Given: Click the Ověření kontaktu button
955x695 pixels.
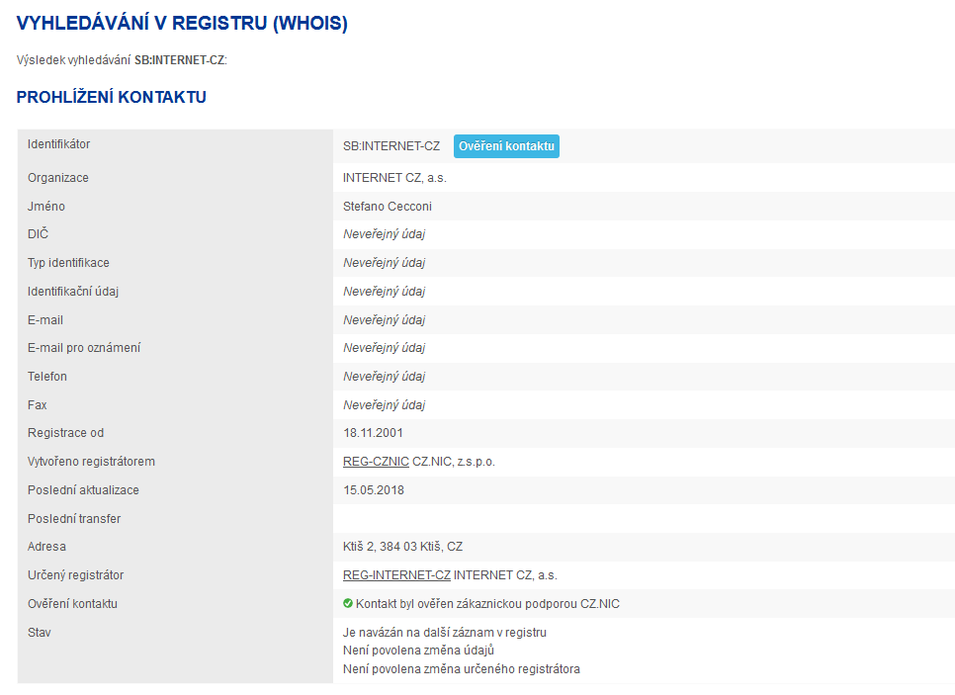Looking at the screenshot, I should [506, 146].
